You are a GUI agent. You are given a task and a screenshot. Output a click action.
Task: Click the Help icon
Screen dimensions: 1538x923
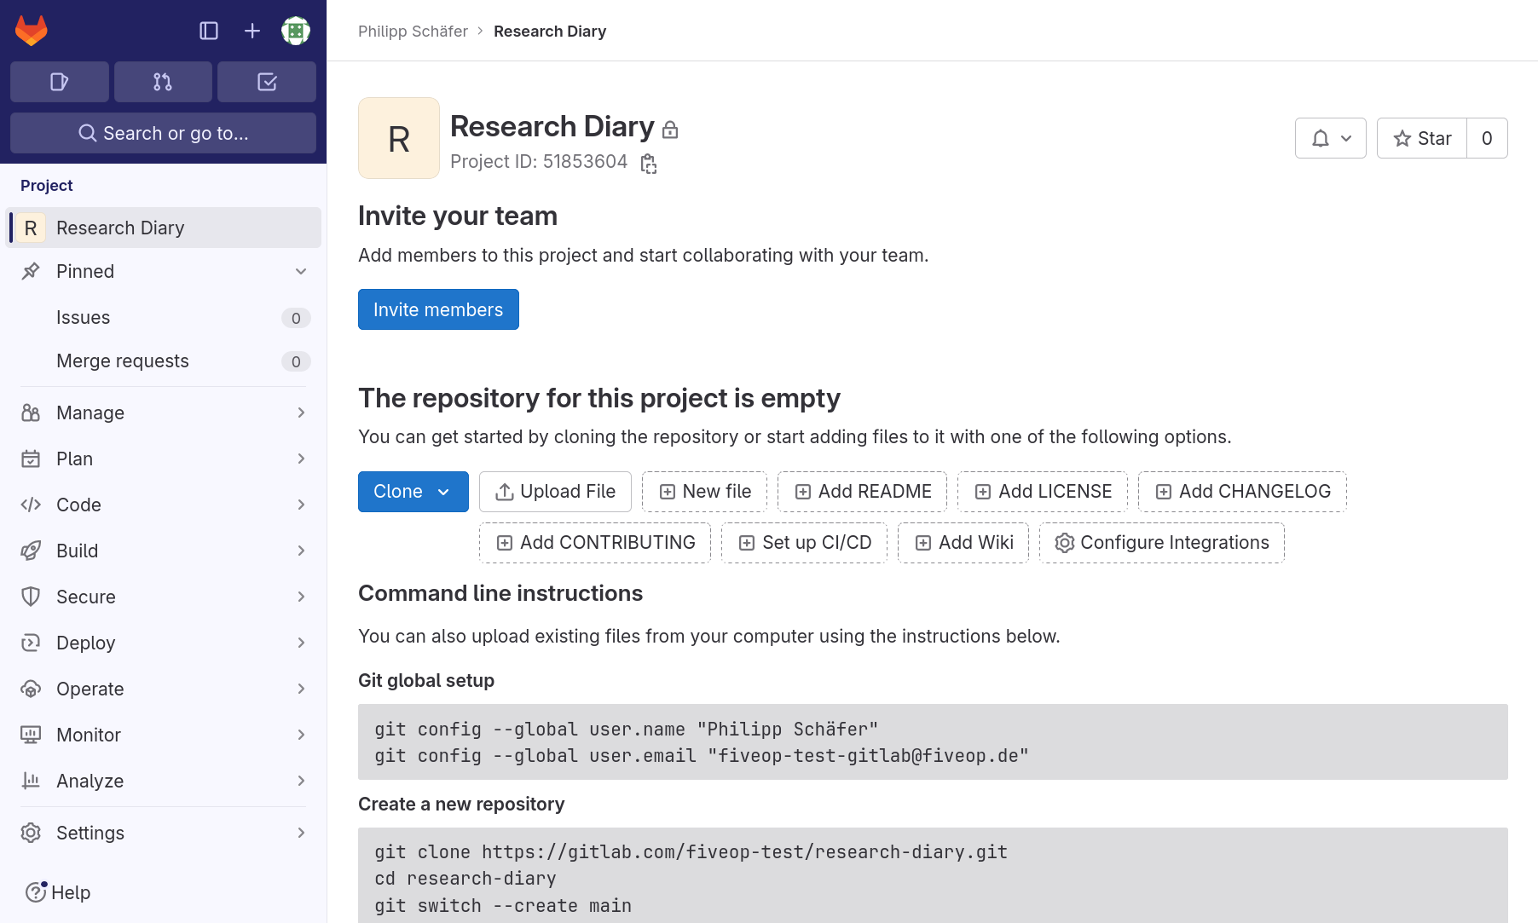pos(34,891)
